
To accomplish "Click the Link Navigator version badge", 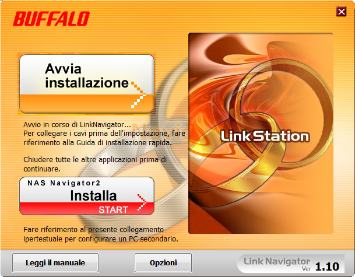I will [x=291, y=264].
